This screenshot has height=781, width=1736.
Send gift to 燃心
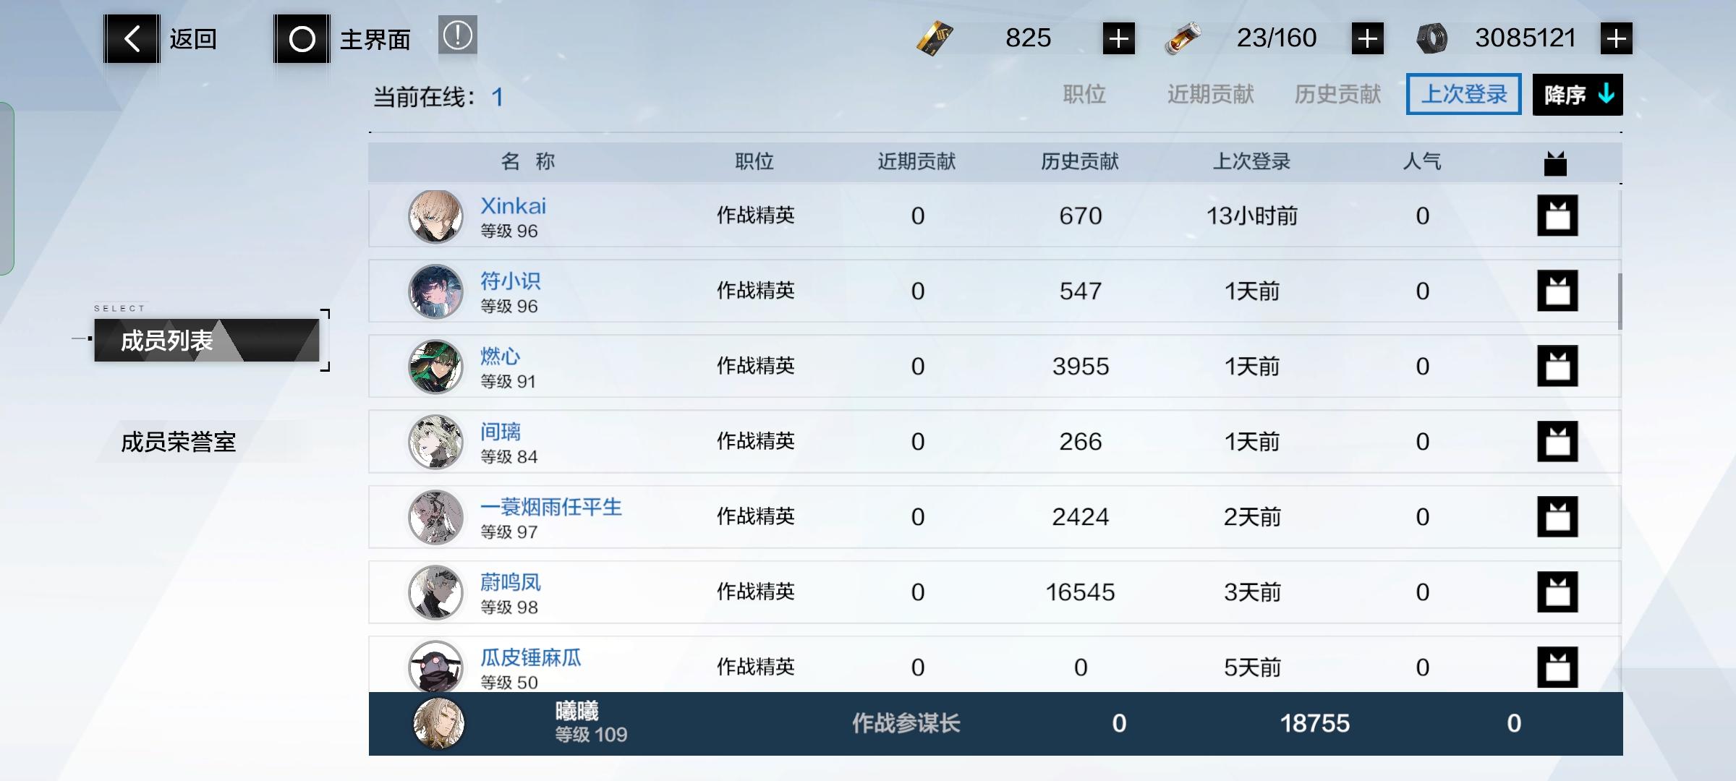1557,366
